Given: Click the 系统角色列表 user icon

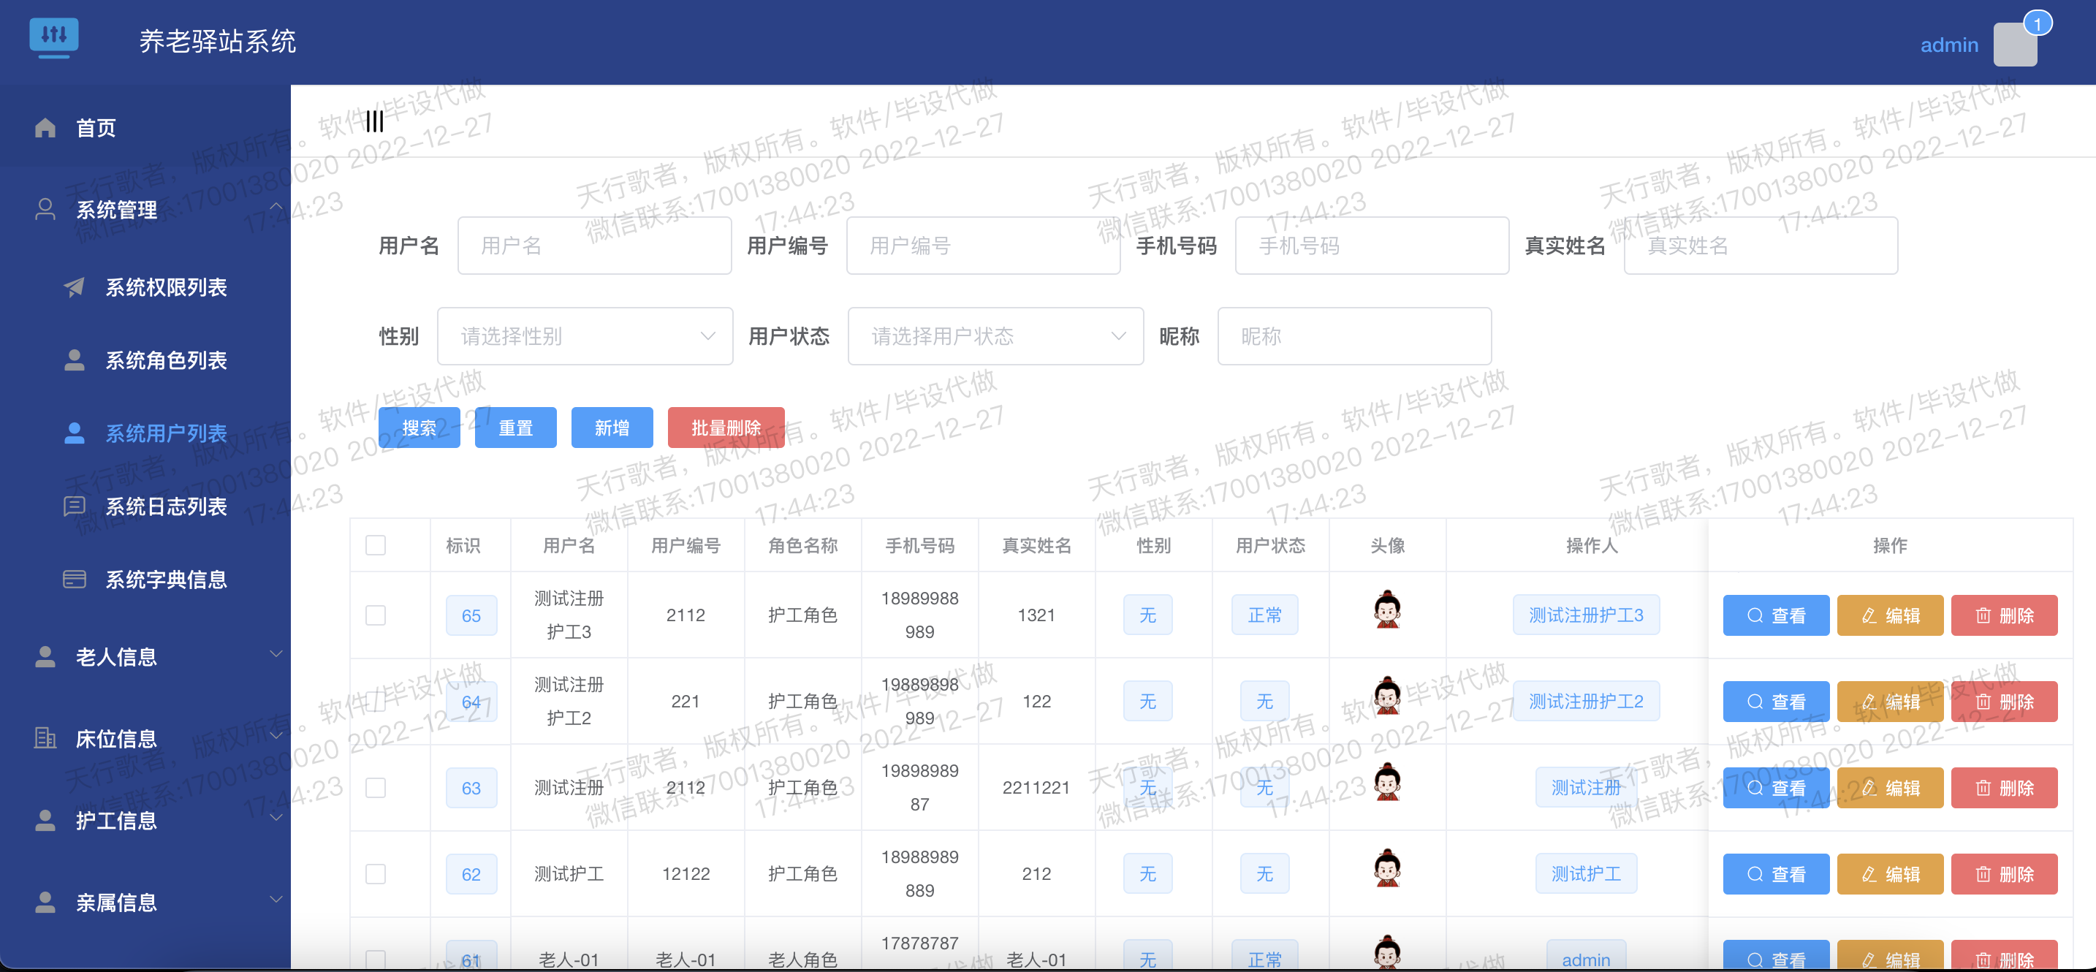Looking at the screenshot, I should pos(75,360).
